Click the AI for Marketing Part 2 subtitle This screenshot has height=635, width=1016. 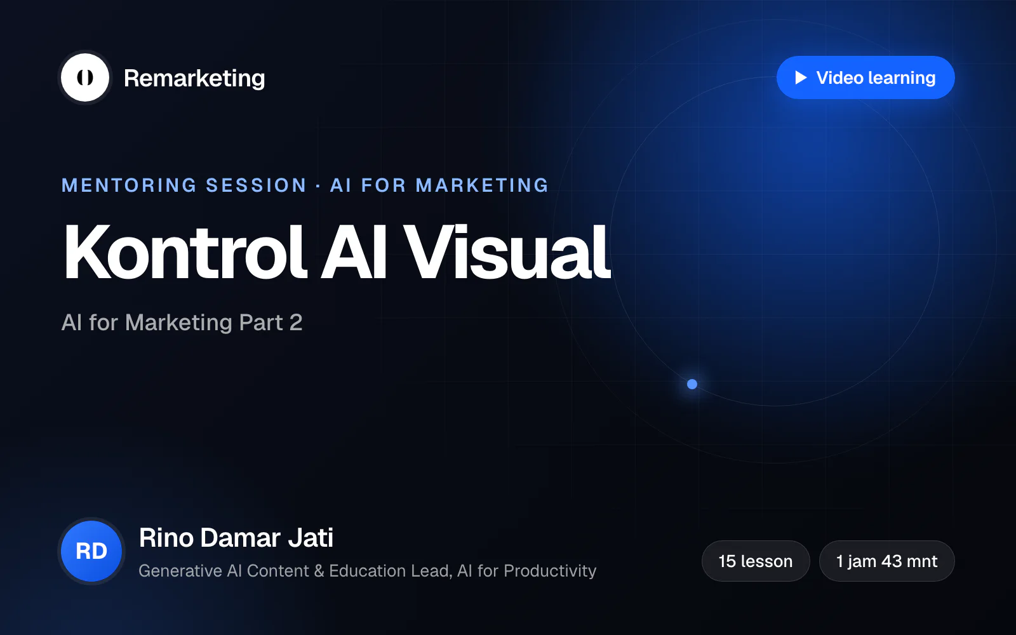(182, 323)
